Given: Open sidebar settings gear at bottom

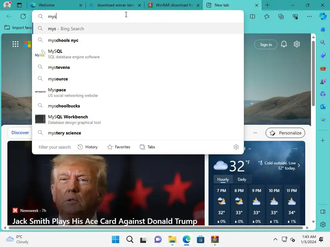Looking at the screenshot, I should coord(323,224).
